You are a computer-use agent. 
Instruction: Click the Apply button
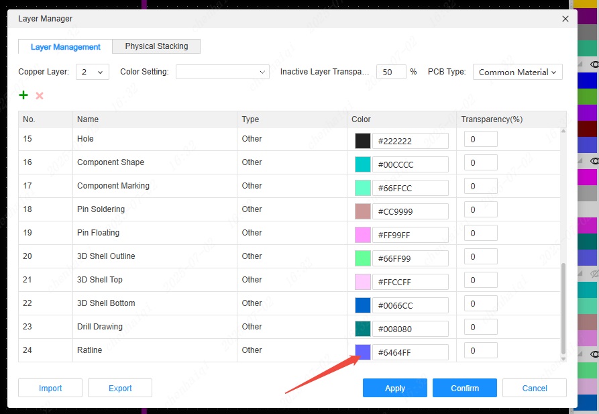[394, 388]
